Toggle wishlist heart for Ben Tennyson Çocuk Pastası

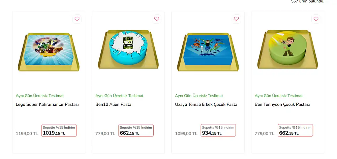click(316, 19)
